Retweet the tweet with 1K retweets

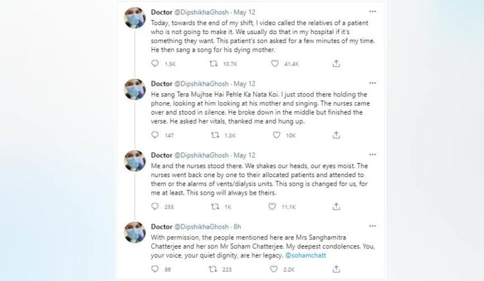tap(213, 206)
